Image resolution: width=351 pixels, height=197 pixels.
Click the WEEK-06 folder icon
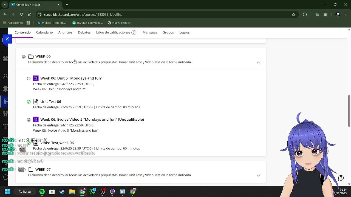(31, 56)
